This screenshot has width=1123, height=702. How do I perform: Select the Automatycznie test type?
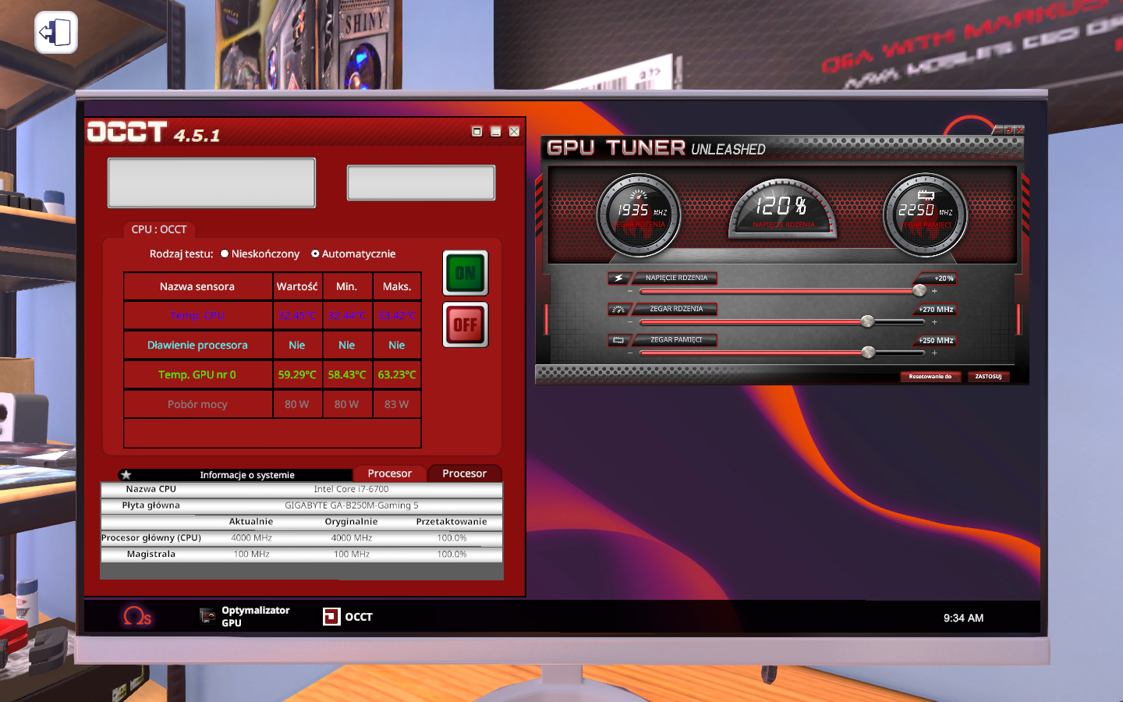[315, 253]
